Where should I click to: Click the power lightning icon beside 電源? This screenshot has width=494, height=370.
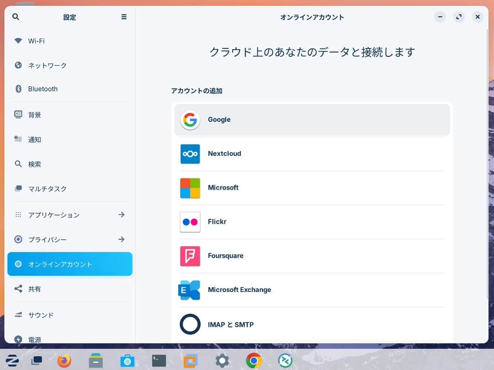pos(18,340)
